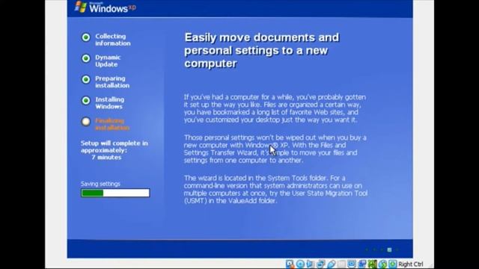Viewport: 479px width, 269px height.
Task: Click the Right Ctrl host key label
Action: point(411,264)
